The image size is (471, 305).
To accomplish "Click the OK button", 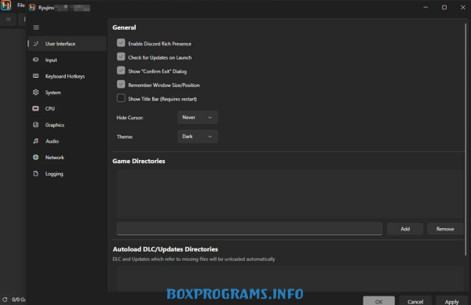I will tap(379, 301).
